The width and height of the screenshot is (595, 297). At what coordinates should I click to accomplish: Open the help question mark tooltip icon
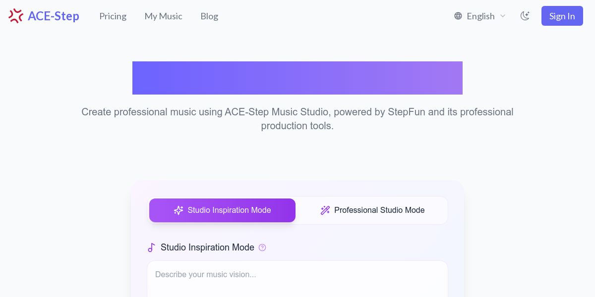[x=262, y=247]
